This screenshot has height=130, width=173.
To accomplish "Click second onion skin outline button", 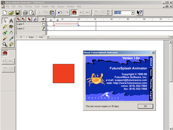I will point(23,19).
